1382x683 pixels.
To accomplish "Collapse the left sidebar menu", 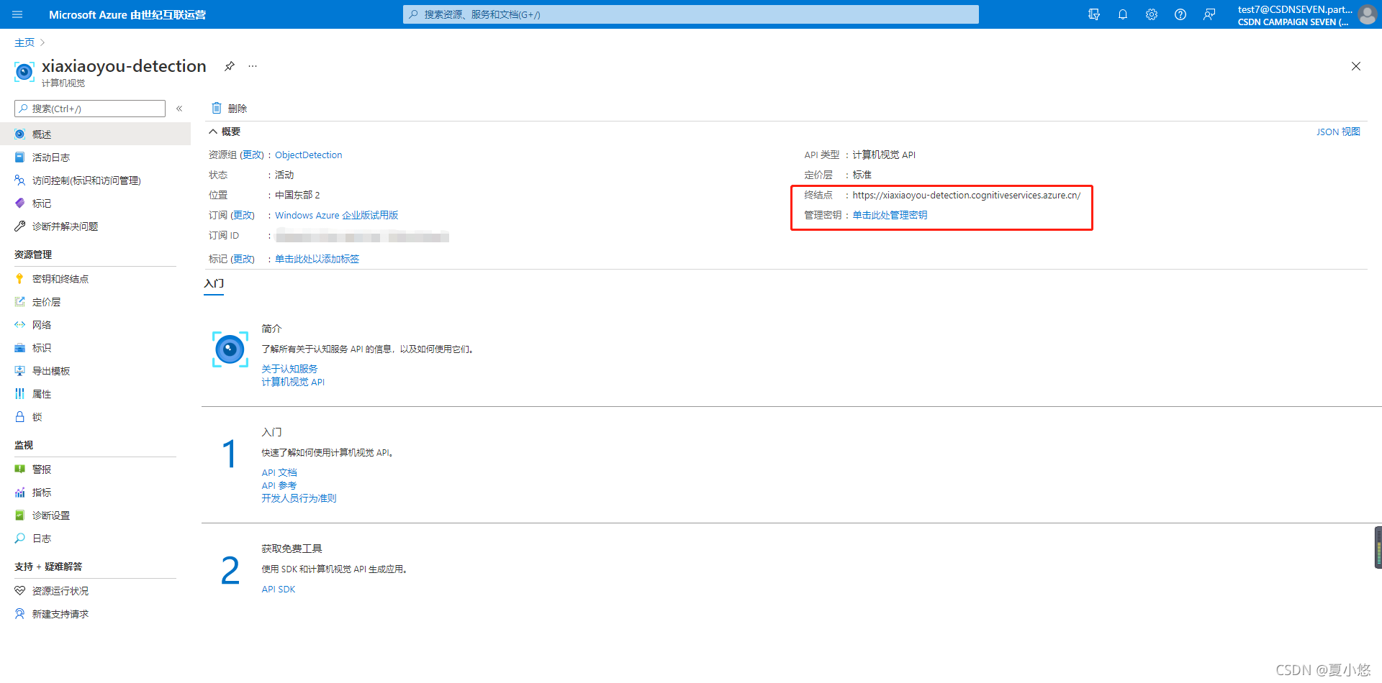I will [x=179, y=109].
